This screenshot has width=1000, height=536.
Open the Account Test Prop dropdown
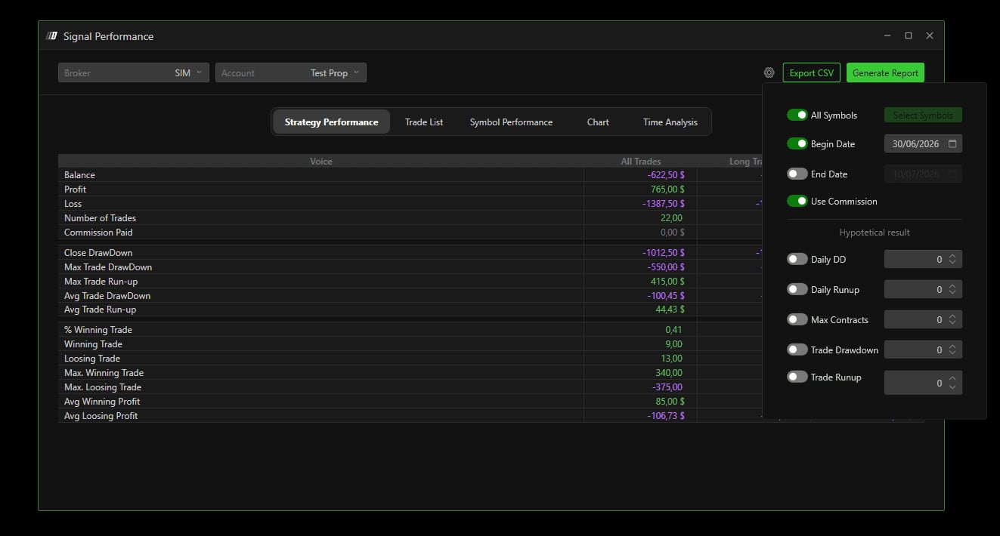(x=291, y=72)
